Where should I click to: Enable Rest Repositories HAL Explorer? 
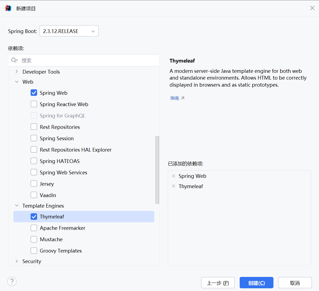pos(34,150)
